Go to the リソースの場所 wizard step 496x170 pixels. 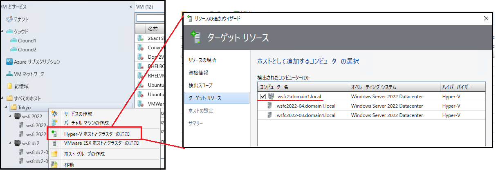tap(202, 60)
